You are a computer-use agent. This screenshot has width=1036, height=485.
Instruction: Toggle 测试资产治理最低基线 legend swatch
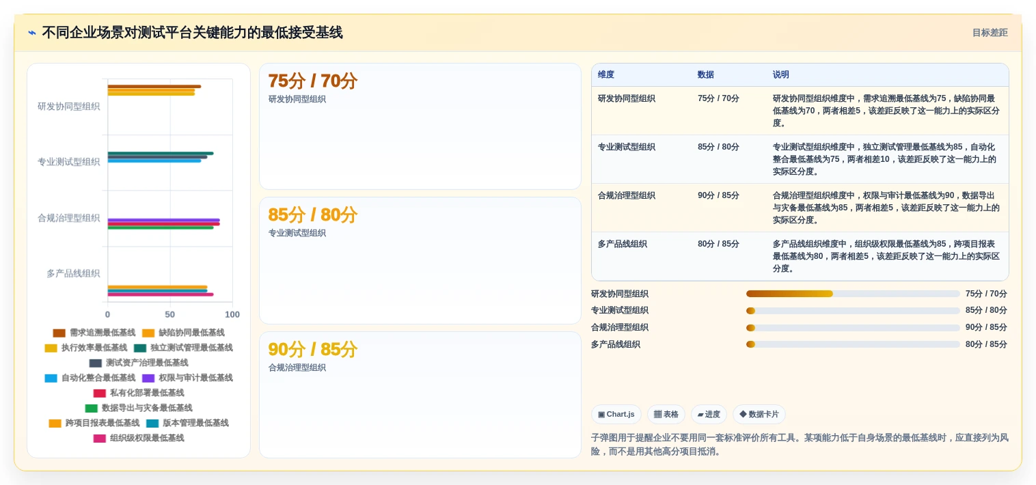click(96, 363)
